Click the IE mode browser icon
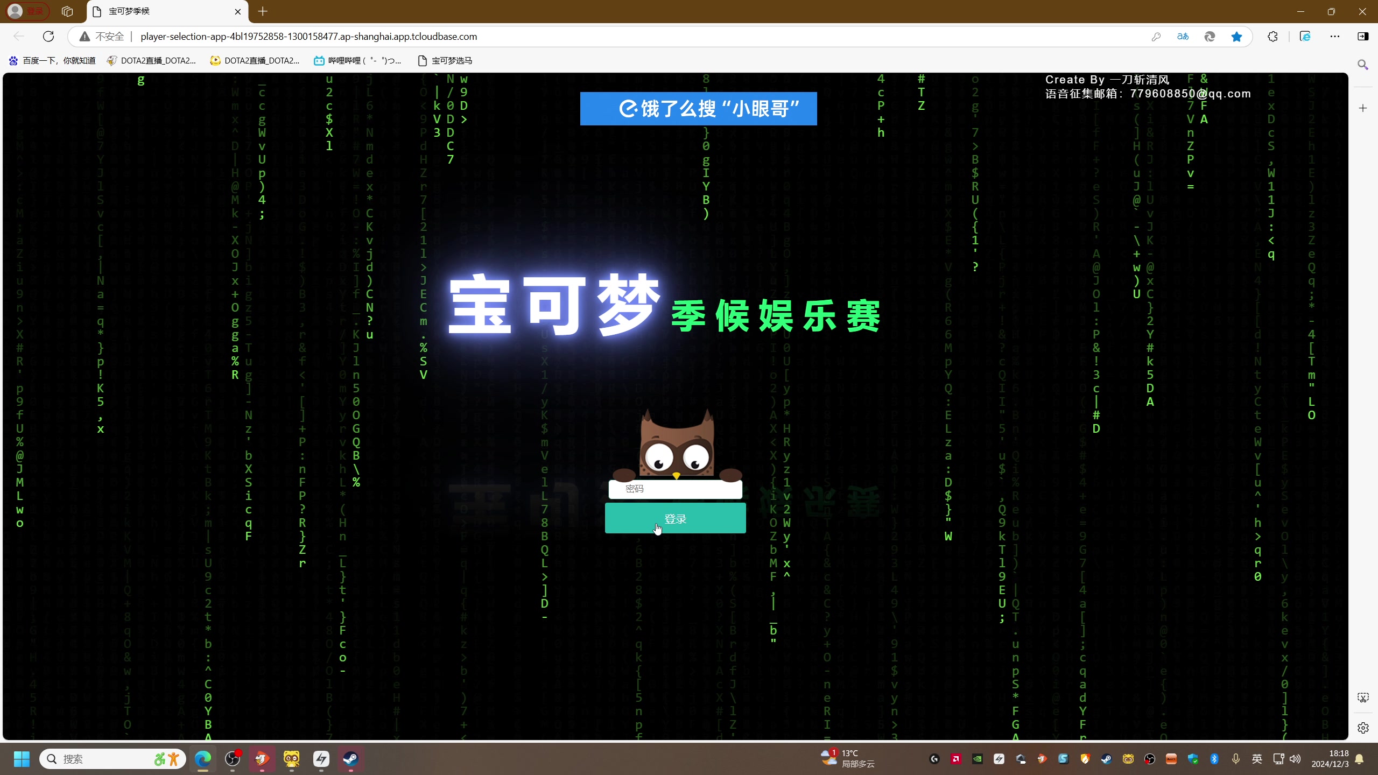 coord(1305,36)
